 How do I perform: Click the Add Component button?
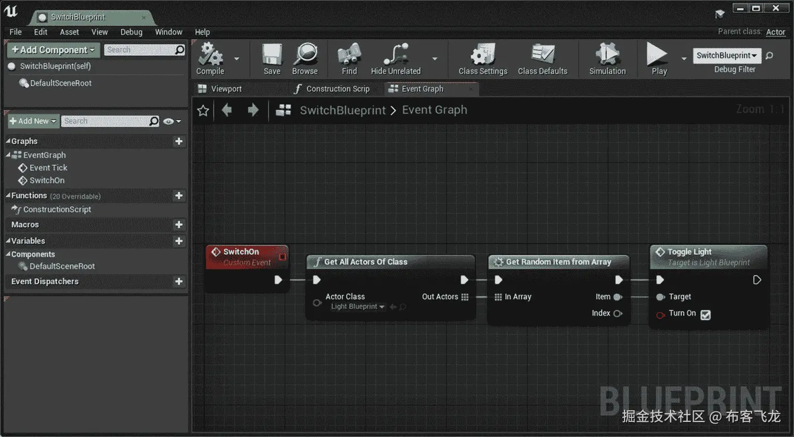53,50
